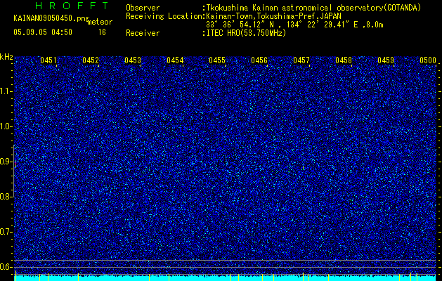Click the 0500 time axis label
Image resolution: width=442 pixels, height=281 pixels.
428,60
